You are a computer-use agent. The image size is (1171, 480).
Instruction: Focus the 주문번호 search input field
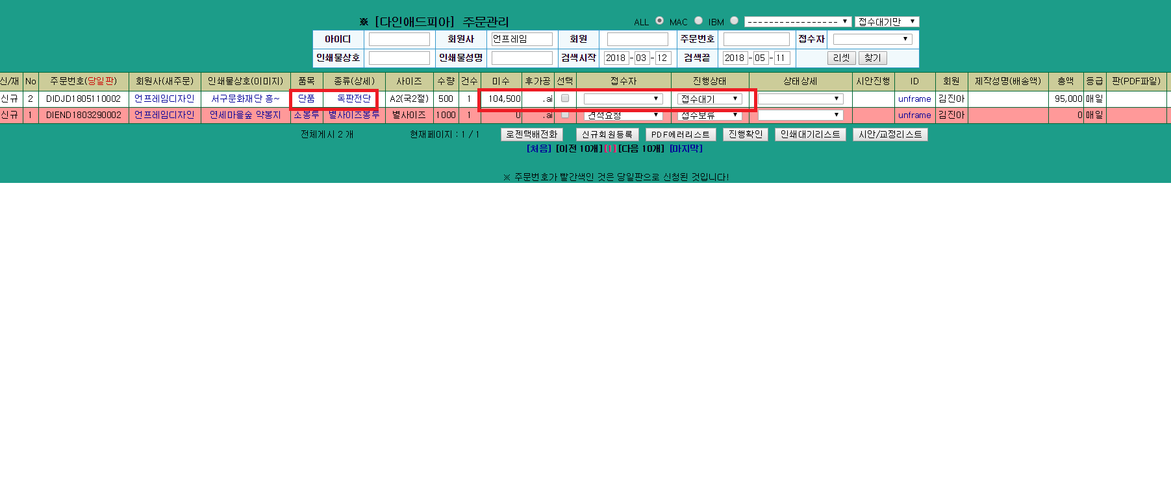[x=756, y=40]
